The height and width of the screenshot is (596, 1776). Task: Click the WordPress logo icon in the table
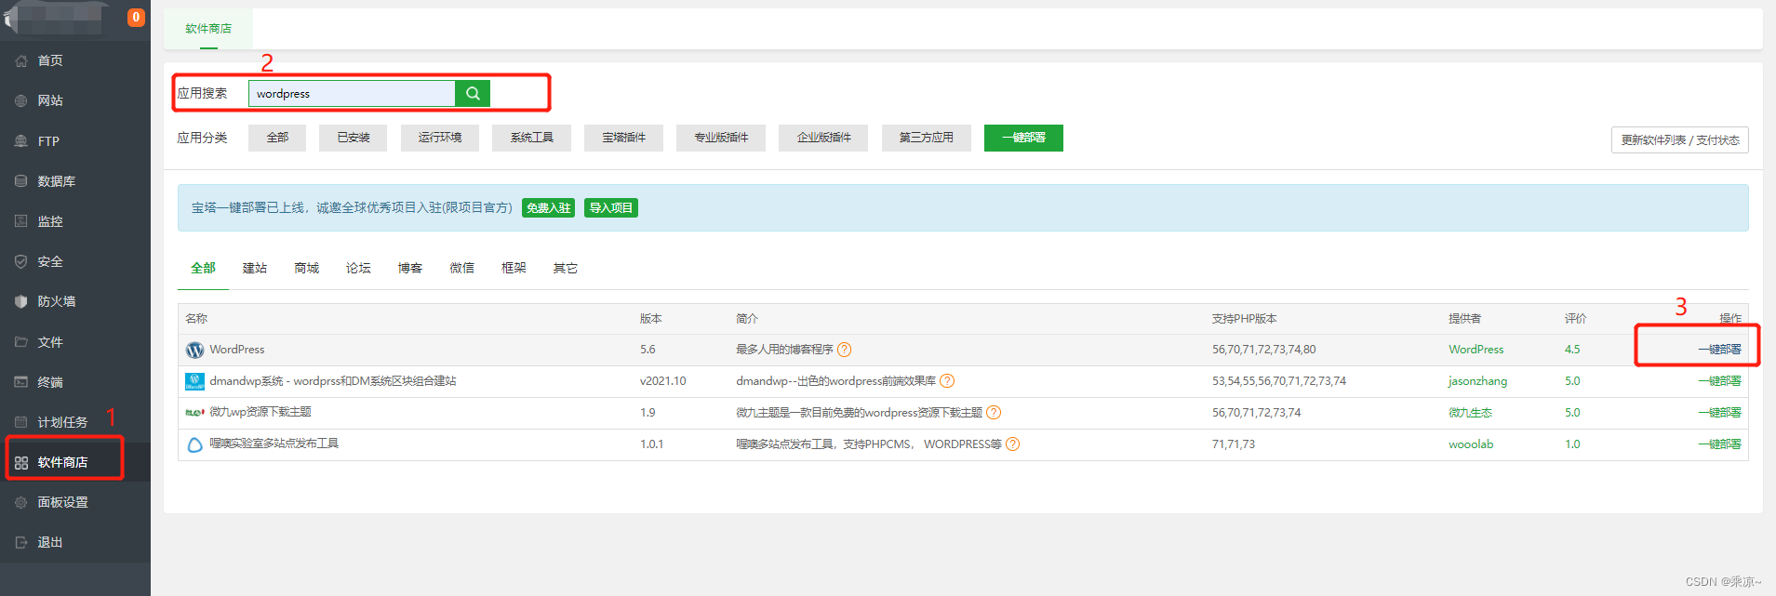coord(194,350)
